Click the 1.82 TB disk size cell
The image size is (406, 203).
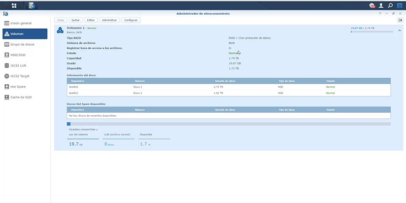218,93
